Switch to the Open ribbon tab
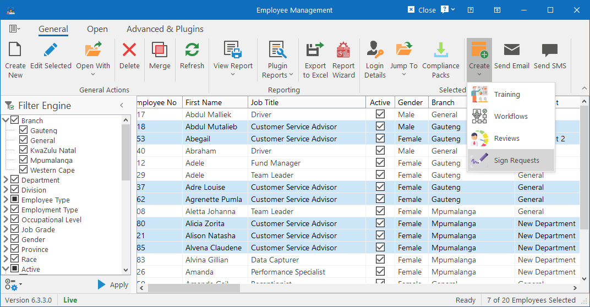Viewport: 590px width, 307px height. click(97, 29)
